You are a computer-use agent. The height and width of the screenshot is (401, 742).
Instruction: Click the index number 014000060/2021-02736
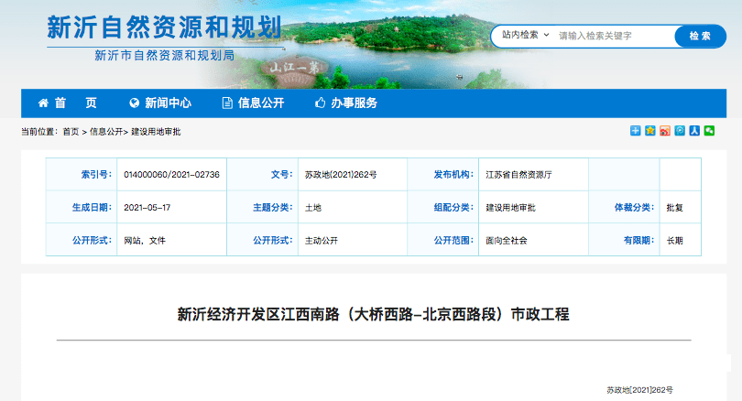(171, 174)
